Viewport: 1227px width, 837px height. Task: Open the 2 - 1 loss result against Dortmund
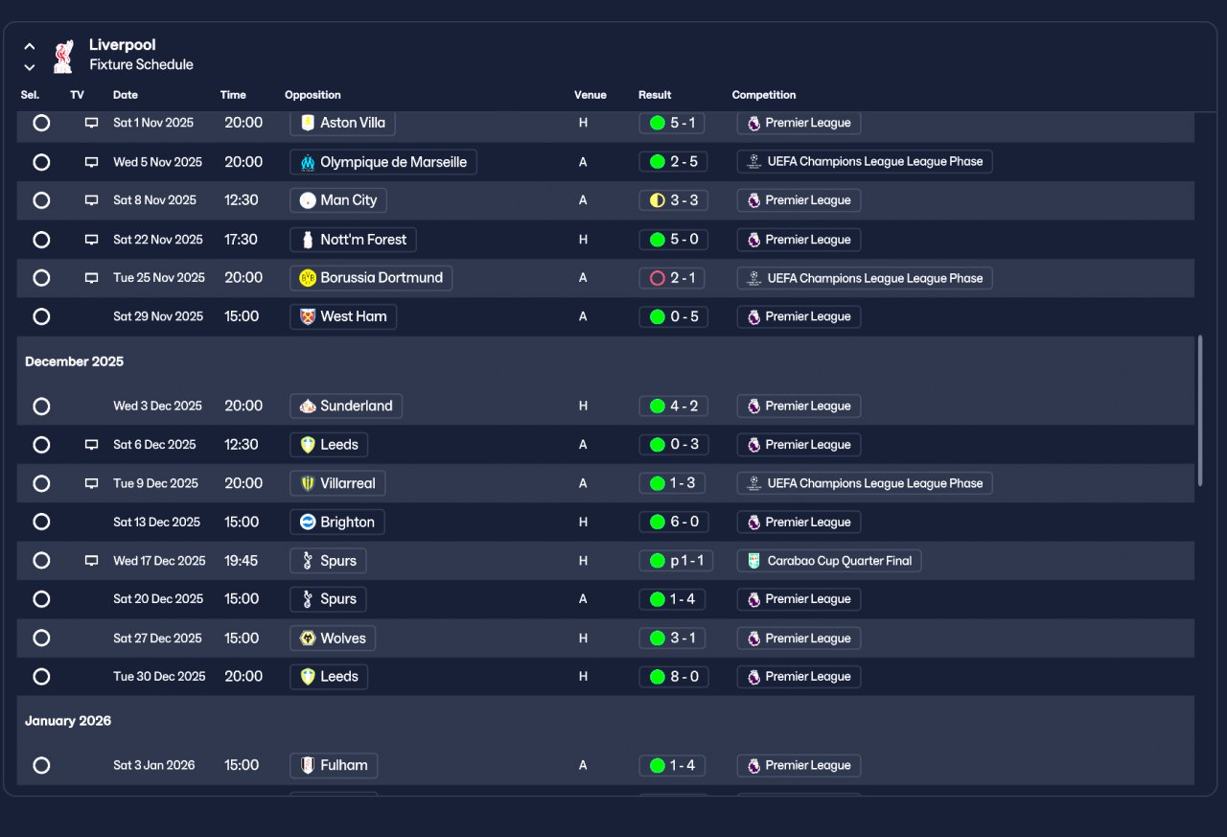tap(673, 278)
